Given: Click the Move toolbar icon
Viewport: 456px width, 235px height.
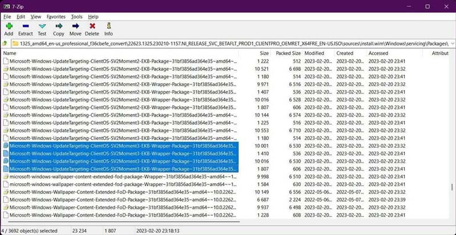Looking at the screenshot, I should (75, 29).
